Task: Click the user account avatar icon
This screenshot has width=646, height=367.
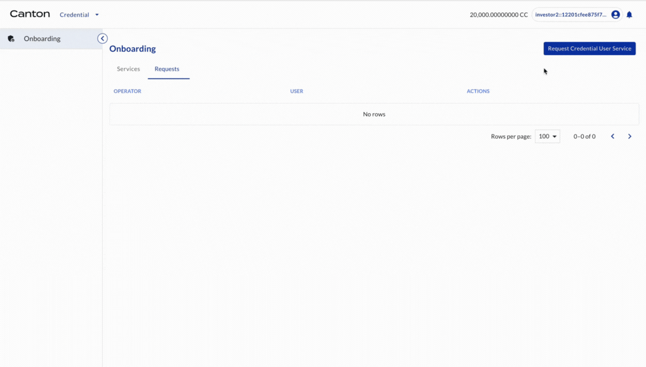Action: 615,14
